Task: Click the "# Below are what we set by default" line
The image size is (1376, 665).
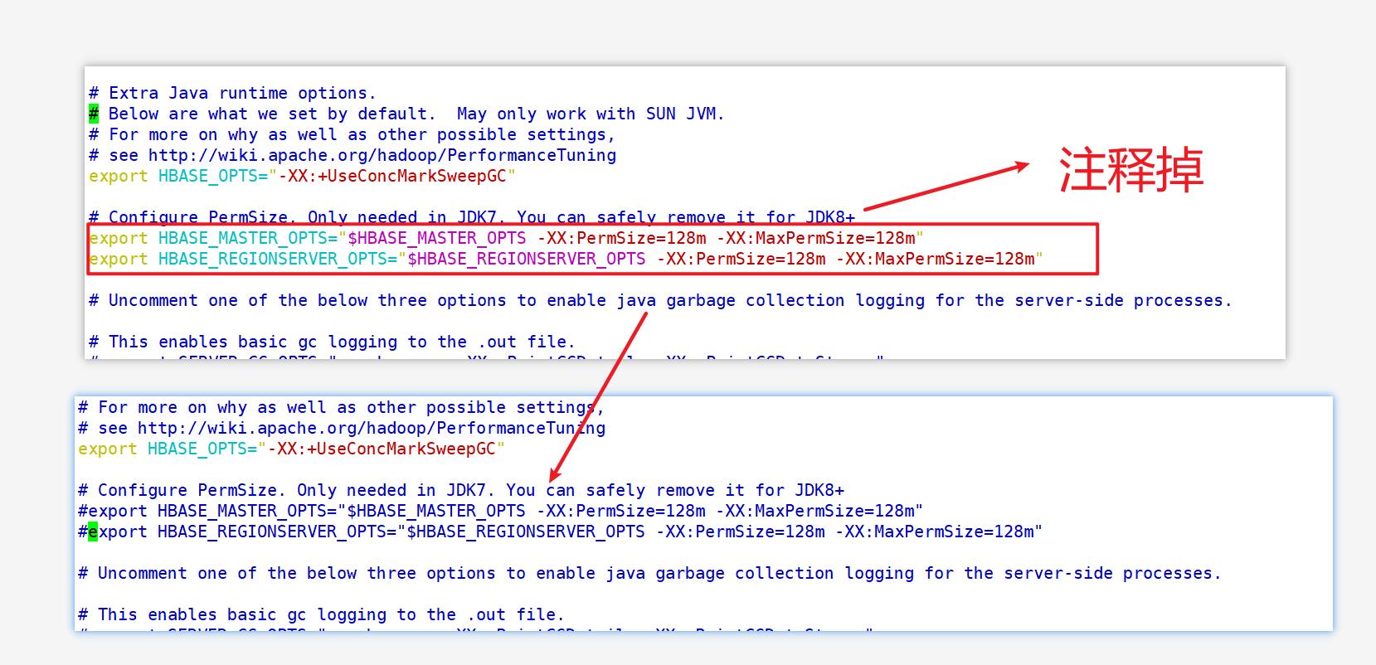Action: click(406, 114)
